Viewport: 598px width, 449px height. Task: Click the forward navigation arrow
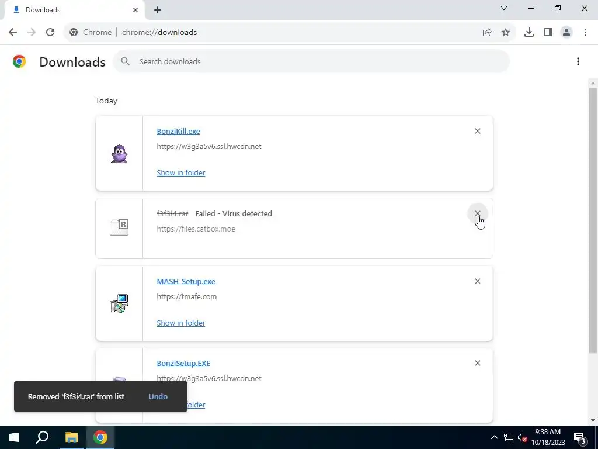(x=32, y=33)
